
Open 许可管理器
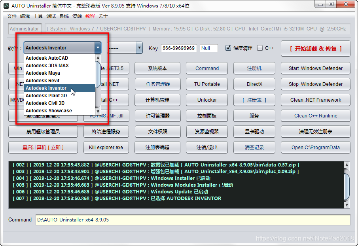(x=157, y=116)
